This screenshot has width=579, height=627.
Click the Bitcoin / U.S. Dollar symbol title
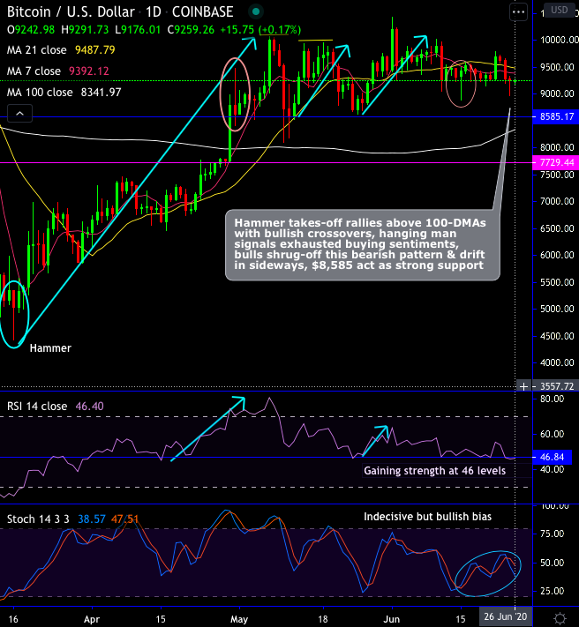coord(71,12)
